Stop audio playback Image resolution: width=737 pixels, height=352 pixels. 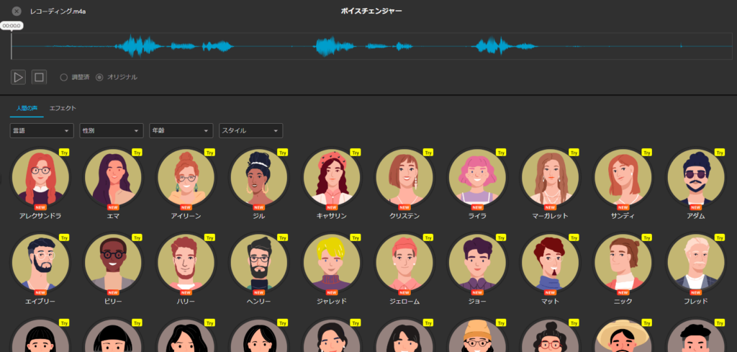39,77
